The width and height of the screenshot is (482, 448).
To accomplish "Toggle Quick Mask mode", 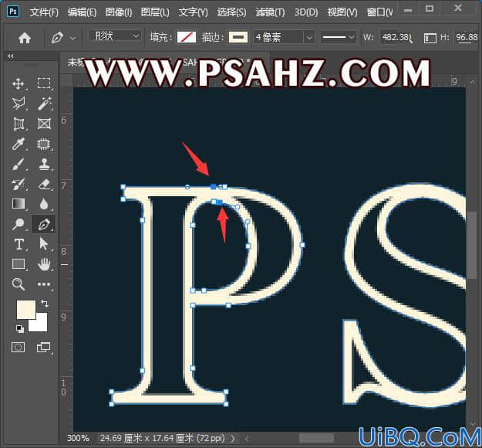I will pos(19,348).
